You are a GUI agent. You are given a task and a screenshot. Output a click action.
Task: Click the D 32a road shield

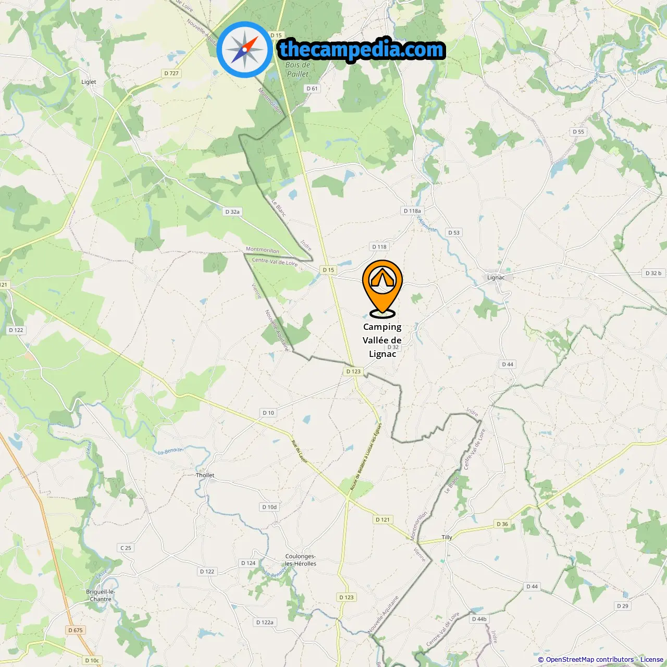232,212
